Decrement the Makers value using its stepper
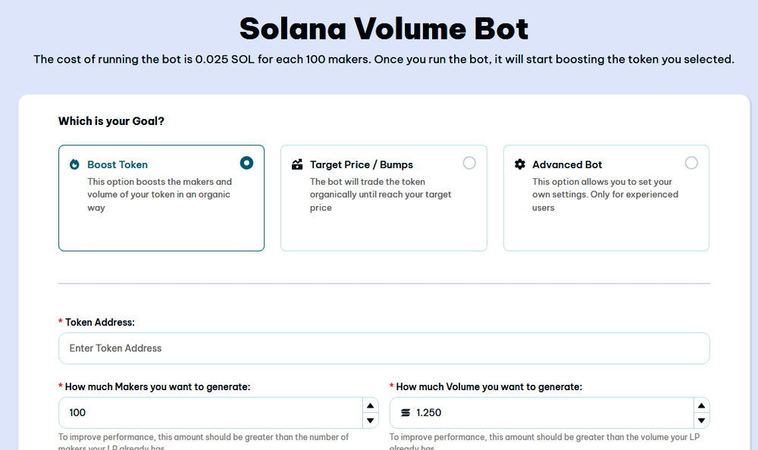Screen dimensions: 758x450 (x=370, y=420)
